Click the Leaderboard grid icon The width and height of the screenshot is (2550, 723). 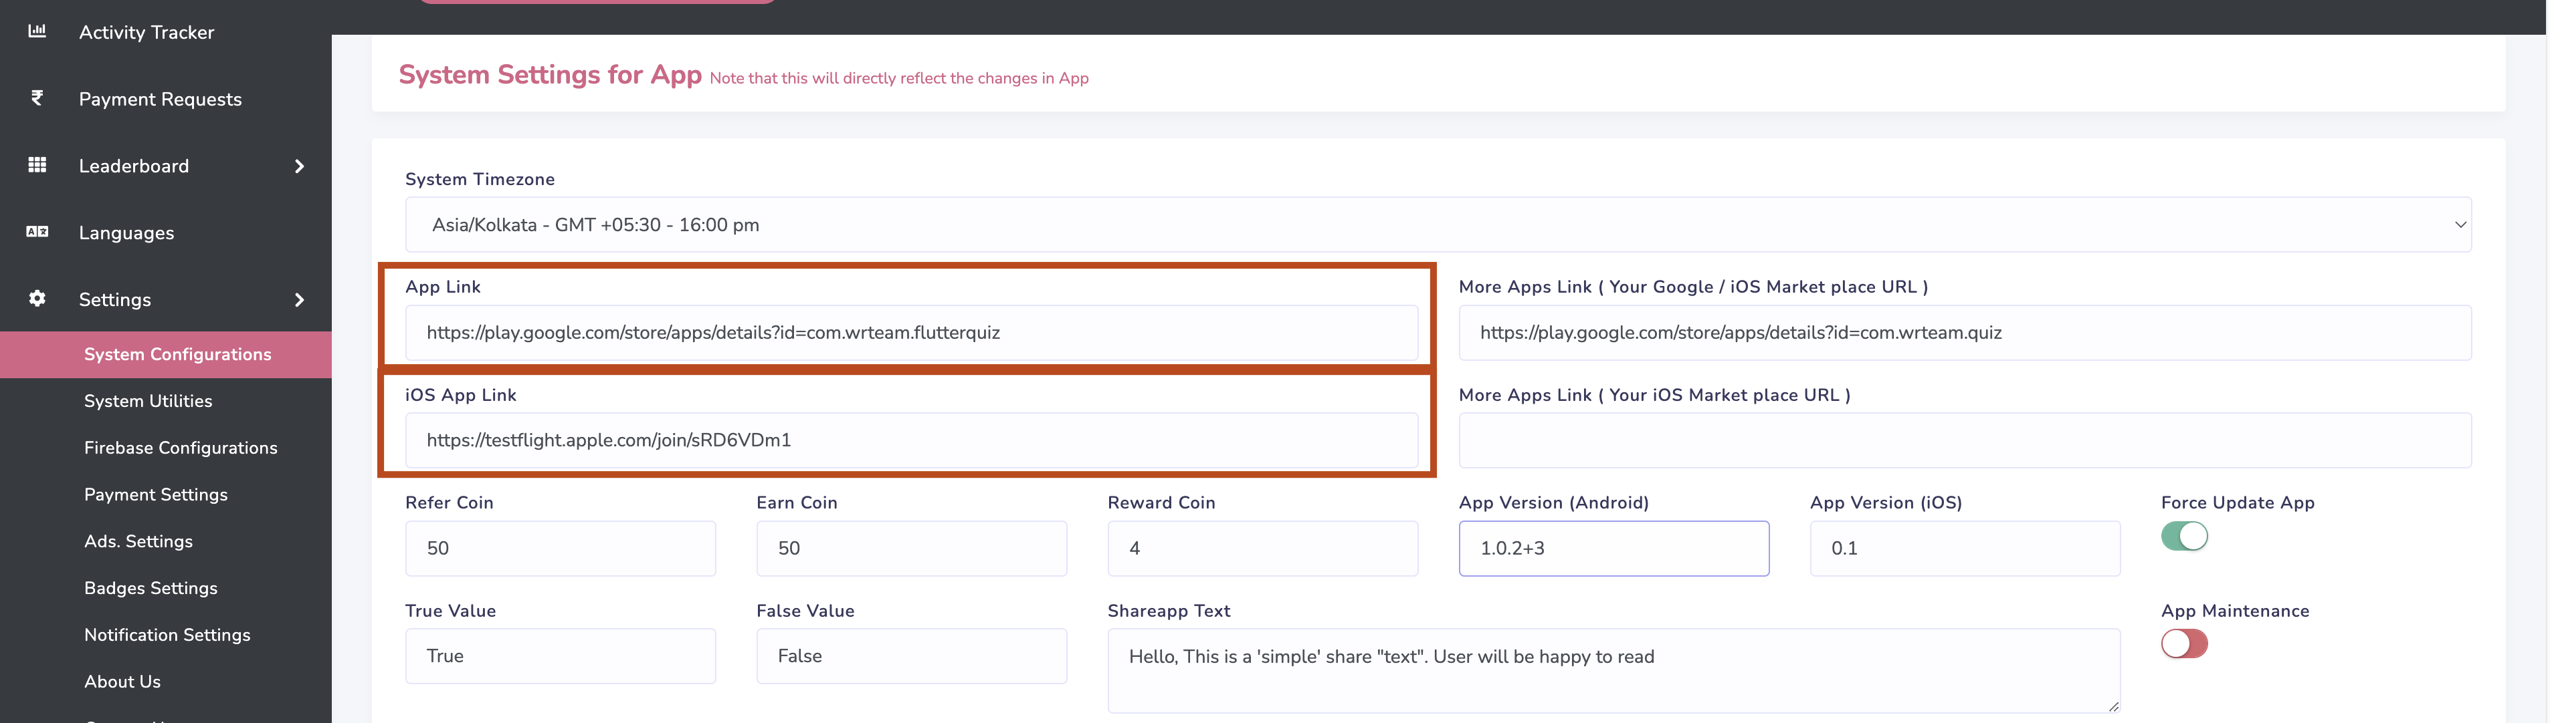pyautogui.click(x=37, y=164)
